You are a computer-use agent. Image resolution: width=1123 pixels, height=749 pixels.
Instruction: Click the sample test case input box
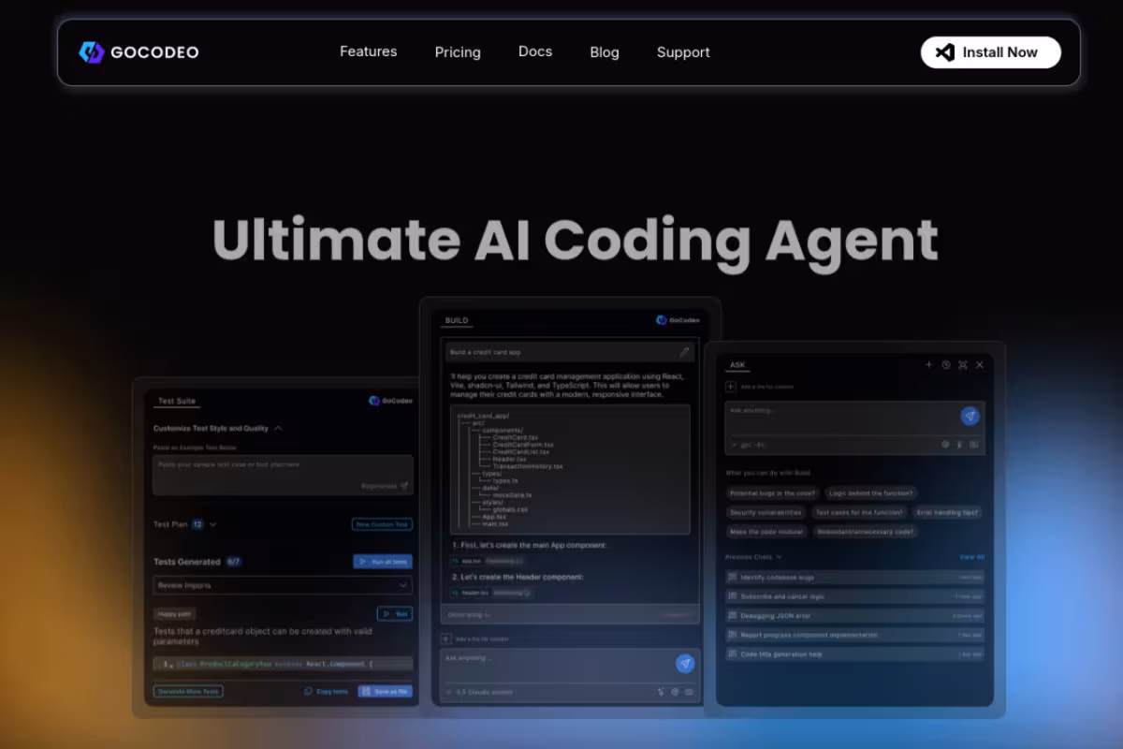pyautogui.click(x=283, y=475)
